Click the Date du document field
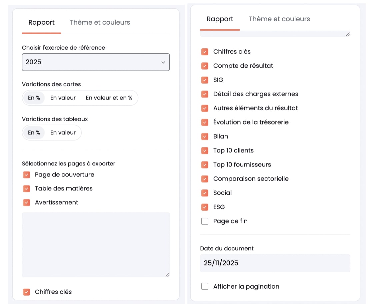Image resolution: width=370 pixels, height=307 pixels. (x=275, y=263)
